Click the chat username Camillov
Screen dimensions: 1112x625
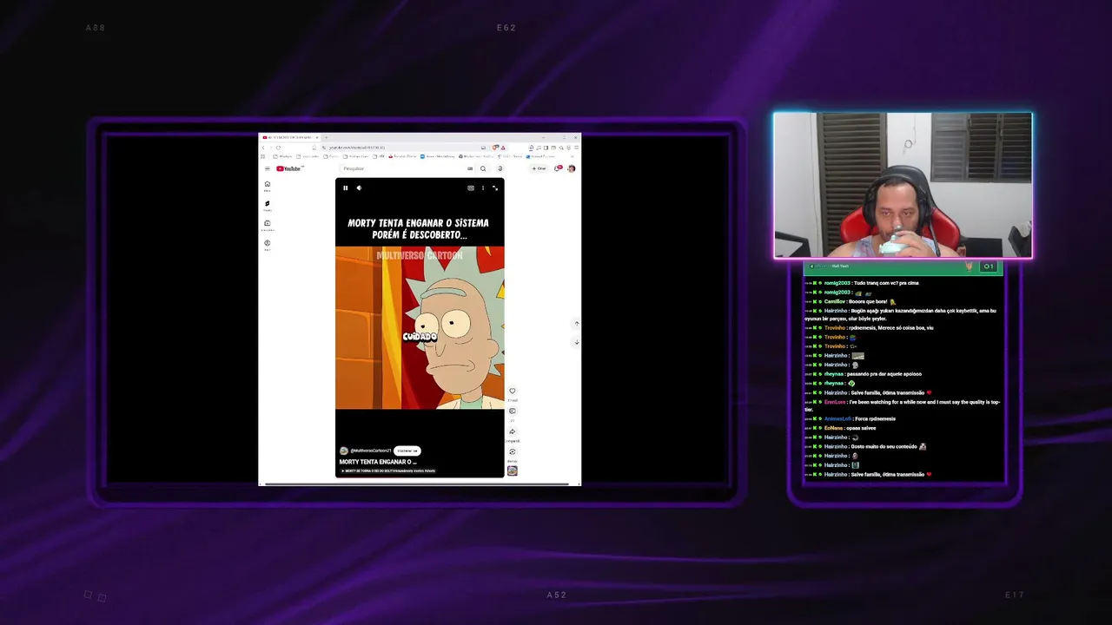[836, 301]
